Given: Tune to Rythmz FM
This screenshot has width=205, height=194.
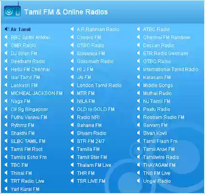Looking at the screenshot, I should (x=22, y=125).
